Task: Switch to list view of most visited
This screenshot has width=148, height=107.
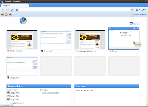Action: point(135,23)
